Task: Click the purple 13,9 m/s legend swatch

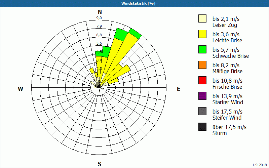Action: point(202,96)
